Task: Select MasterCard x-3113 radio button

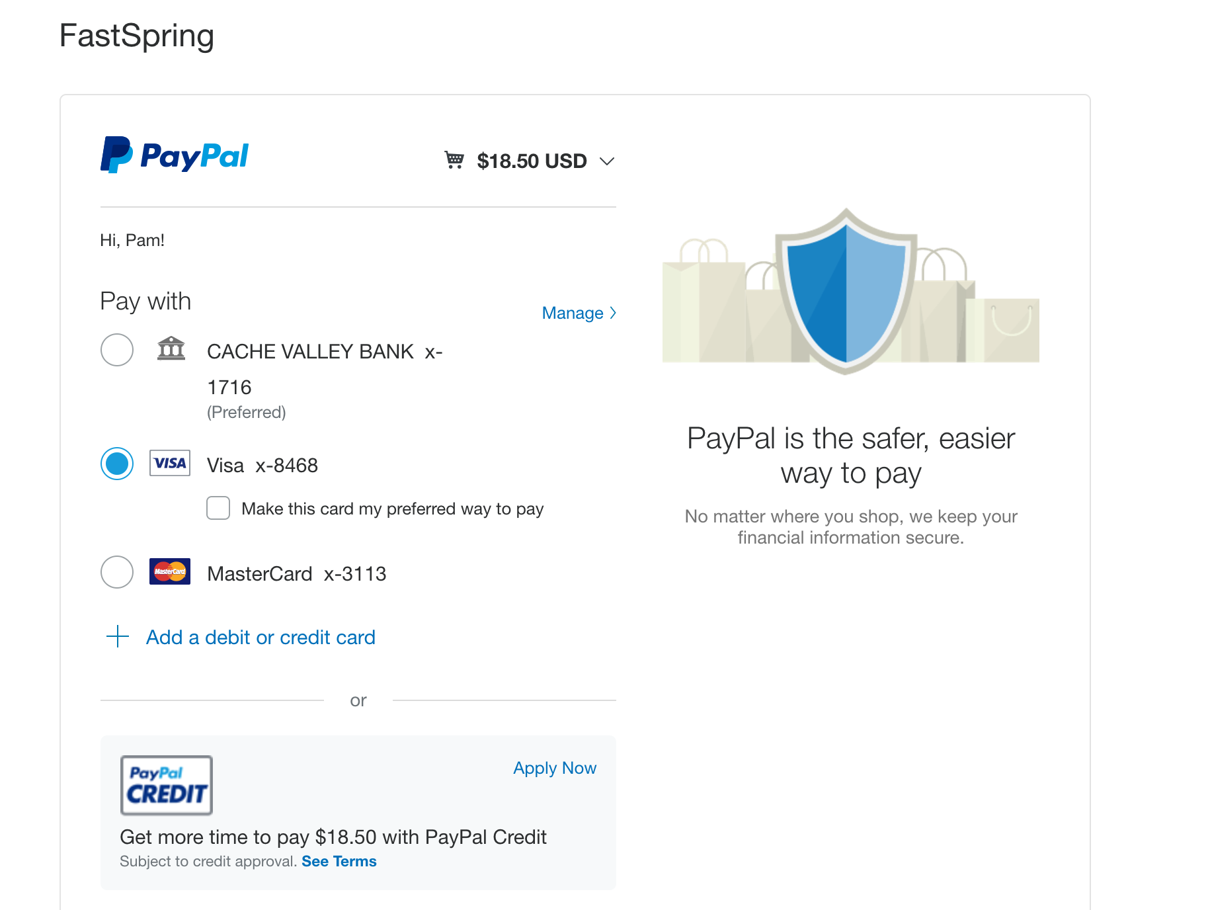Action: tap(117, 572)
